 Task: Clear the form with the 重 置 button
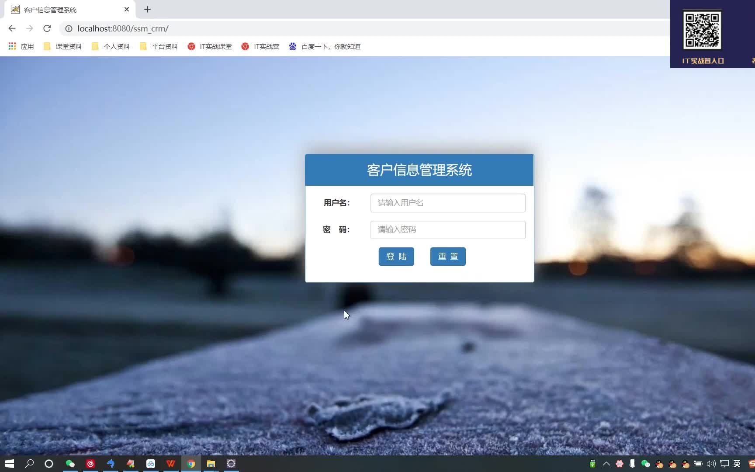click(x=448, y=257)
